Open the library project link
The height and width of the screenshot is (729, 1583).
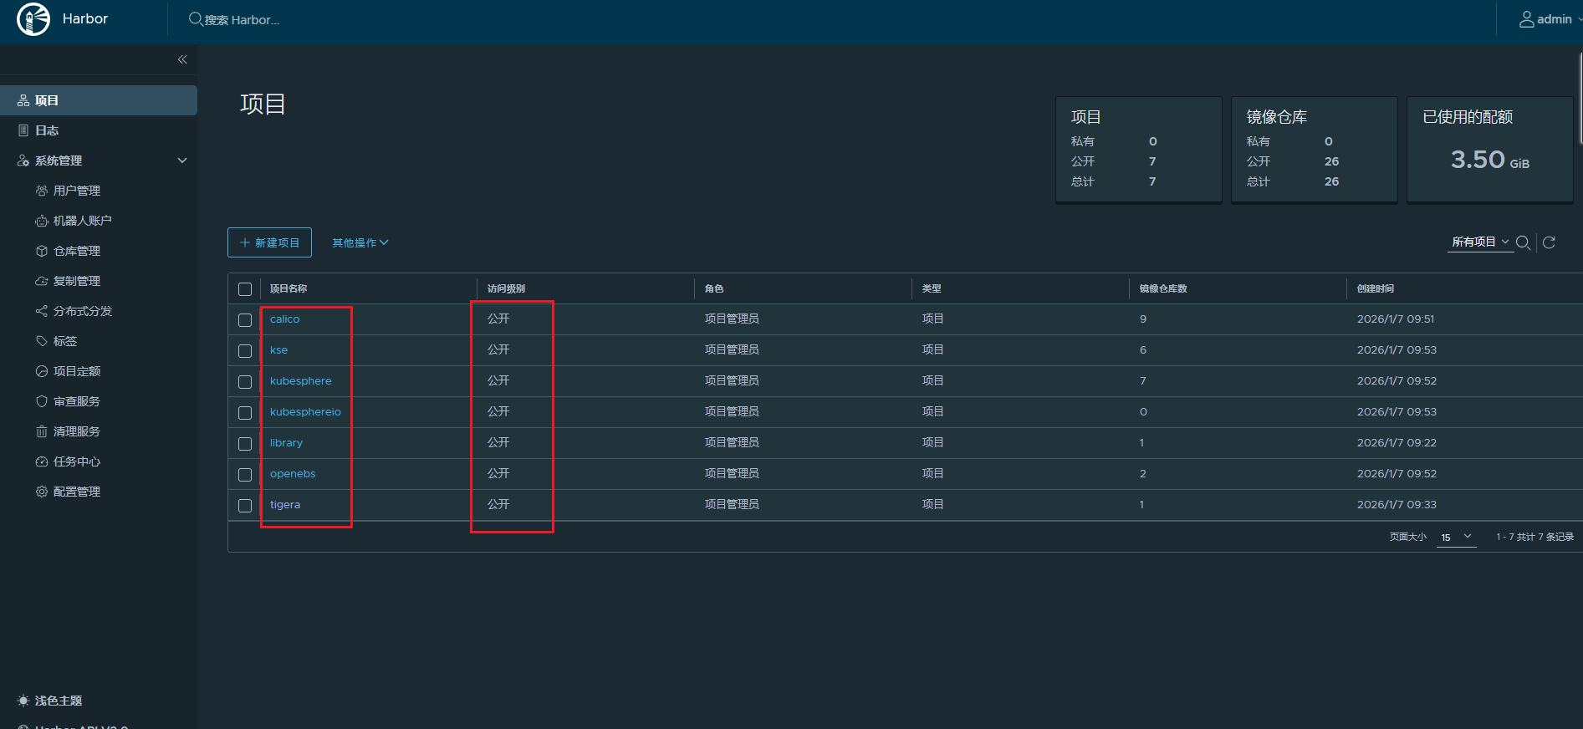click(286, 443)
